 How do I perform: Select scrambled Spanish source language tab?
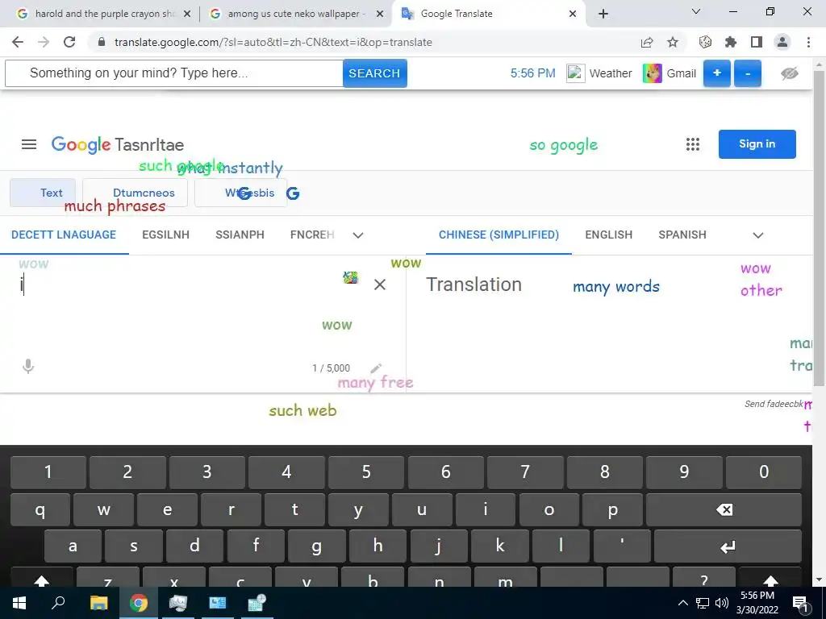(x=240, y=235)
